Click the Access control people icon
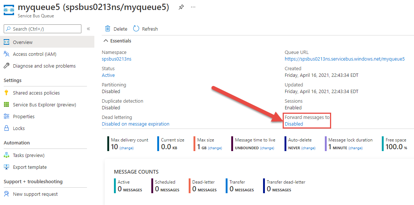 7,54
